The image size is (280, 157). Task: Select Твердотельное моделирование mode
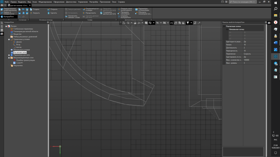click(x=2, y=9)
